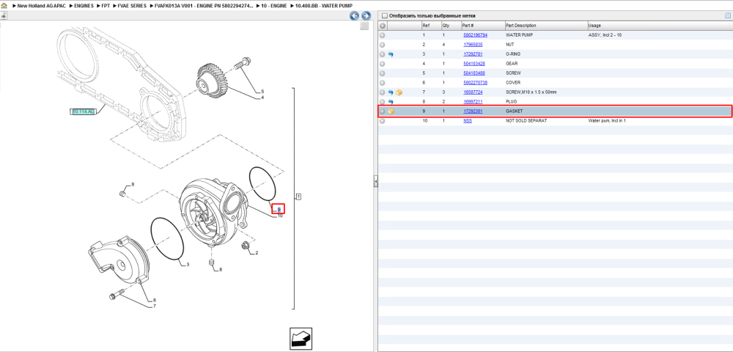Select boxed callout 1 beside bracket
The height and width of the screenshot is (352, 733).
pyautogui.click(x=298, y=197)
